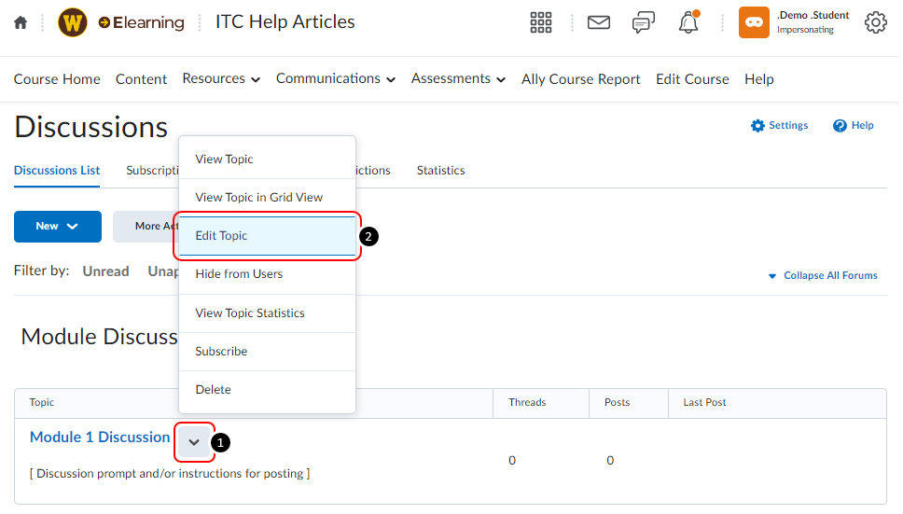This screenshot has height=514, width=903.
Task: Choose View Topic in Grid View
Action: coord(269,198)
